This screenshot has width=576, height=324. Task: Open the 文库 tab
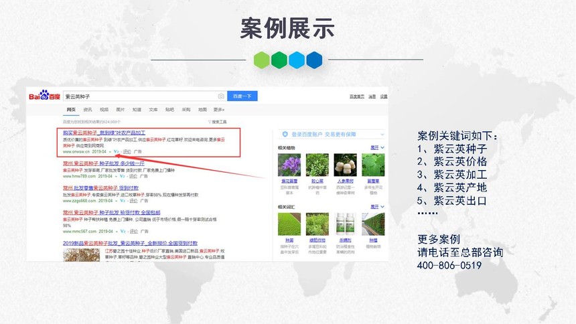(x=153, y=110)
